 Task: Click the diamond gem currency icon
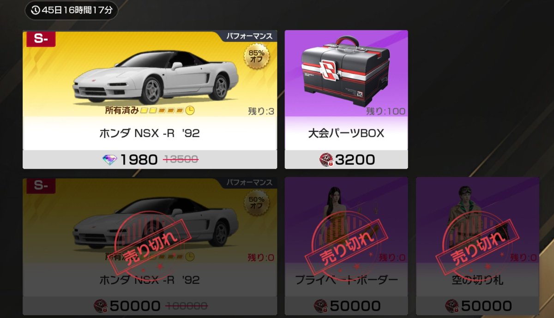point(109,160)
